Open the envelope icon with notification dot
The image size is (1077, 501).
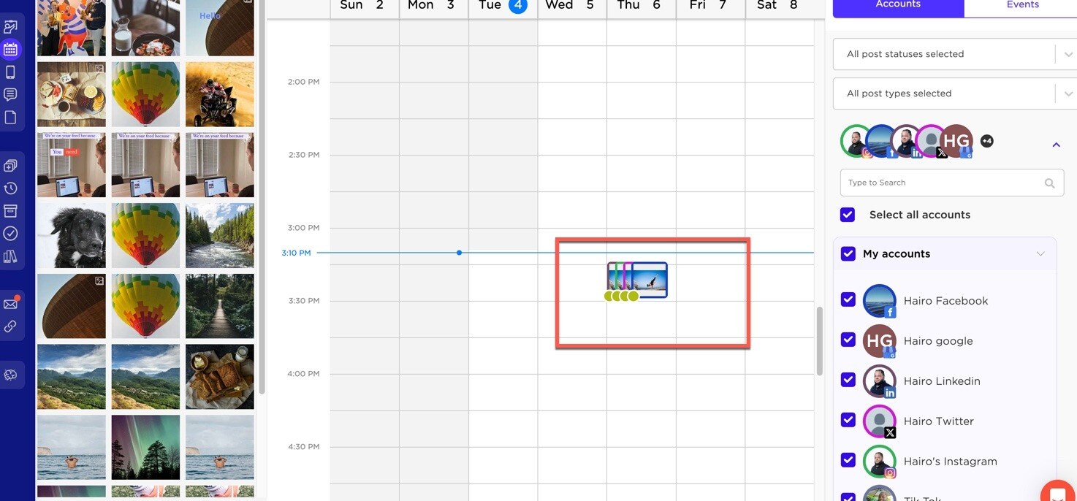point(10,304)
